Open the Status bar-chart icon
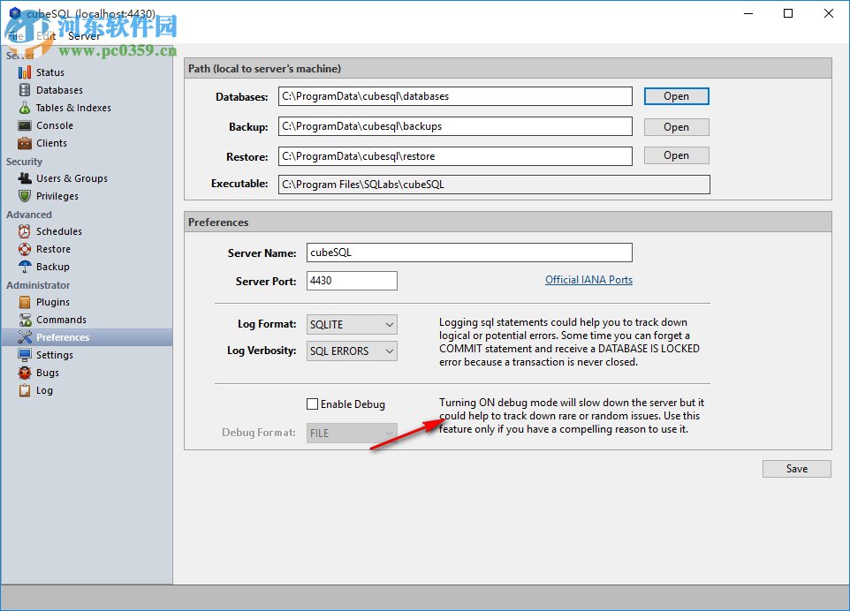The height and width of the screenshot is (611, 850). 25,72
